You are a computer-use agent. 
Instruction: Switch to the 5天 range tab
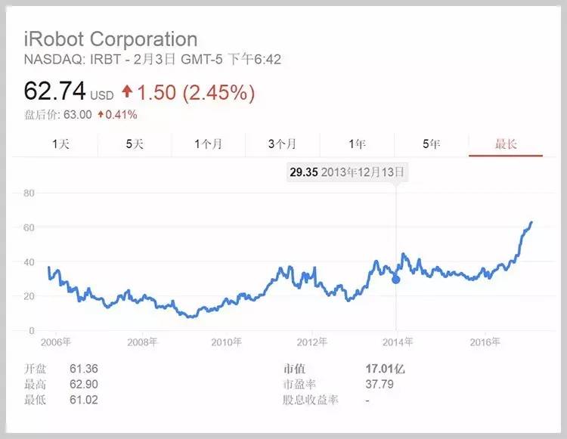pos(135,144)
